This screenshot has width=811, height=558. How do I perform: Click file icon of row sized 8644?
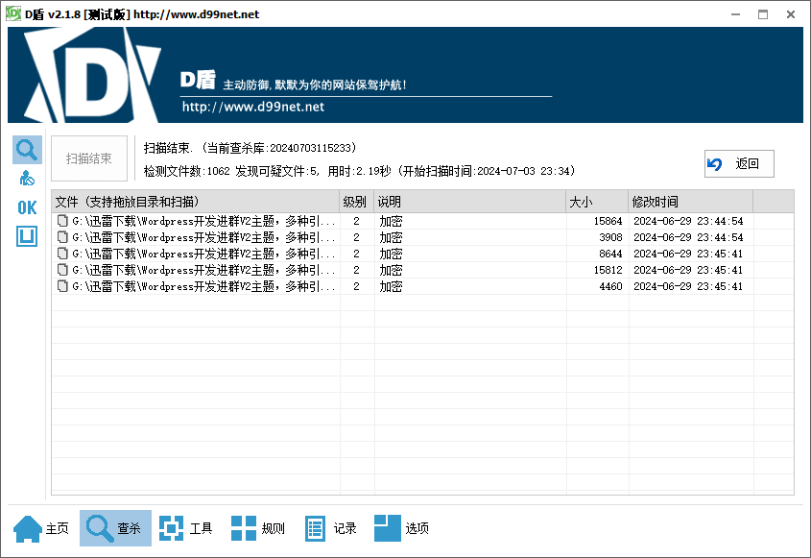(x=62, y=254)
